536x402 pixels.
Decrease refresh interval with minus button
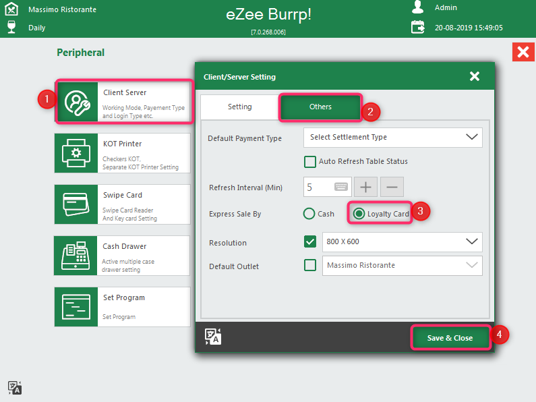[x=392, y=187]
